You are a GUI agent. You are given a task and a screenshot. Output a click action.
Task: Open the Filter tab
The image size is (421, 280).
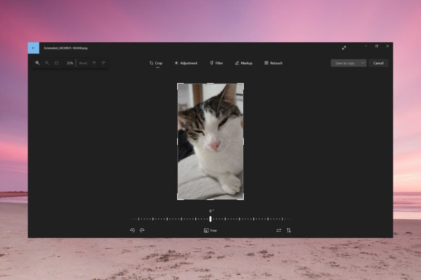click(216, 63)
